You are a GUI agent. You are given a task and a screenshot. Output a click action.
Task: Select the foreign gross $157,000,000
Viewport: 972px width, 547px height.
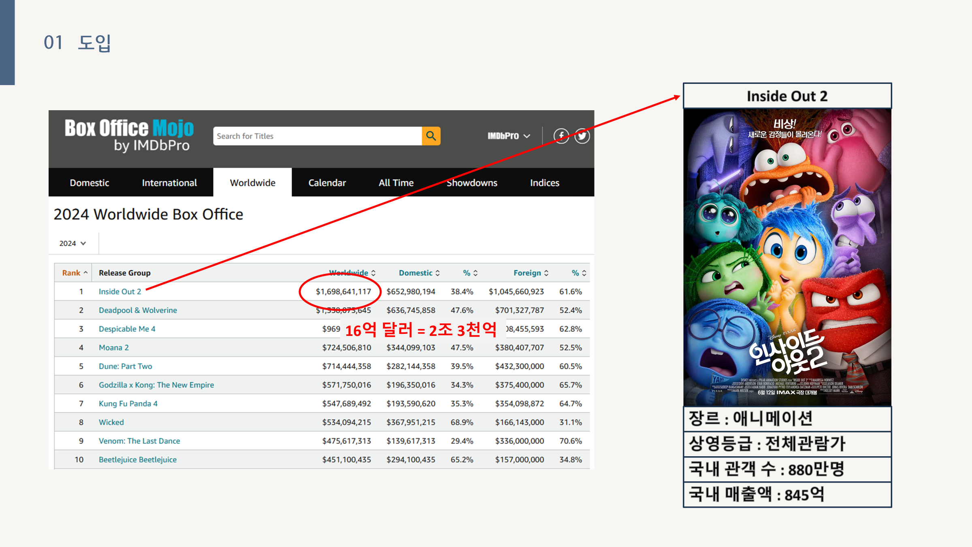(519, 459)
